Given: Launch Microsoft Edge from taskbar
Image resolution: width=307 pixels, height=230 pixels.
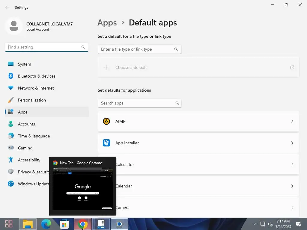Looking at the screenshot, I should coord(46,224).
